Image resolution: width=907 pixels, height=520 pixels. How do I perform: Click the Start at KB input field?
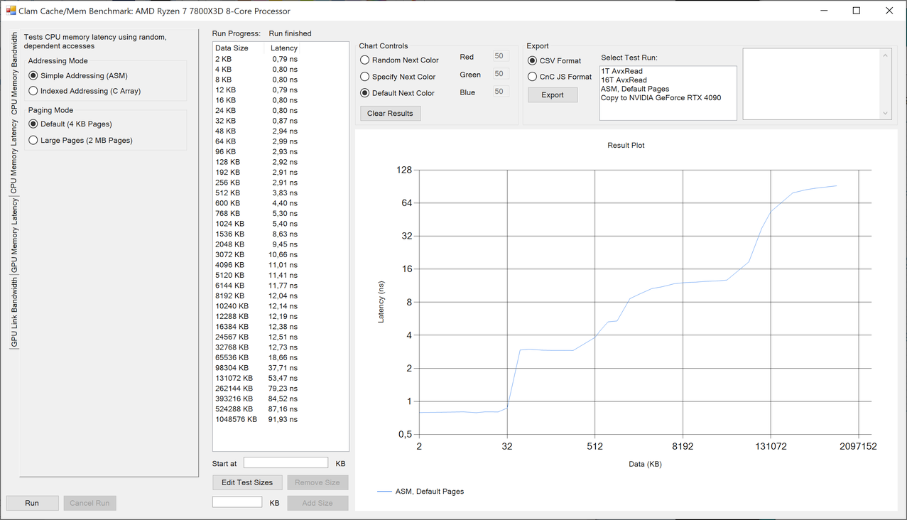(x=286, y=463)
